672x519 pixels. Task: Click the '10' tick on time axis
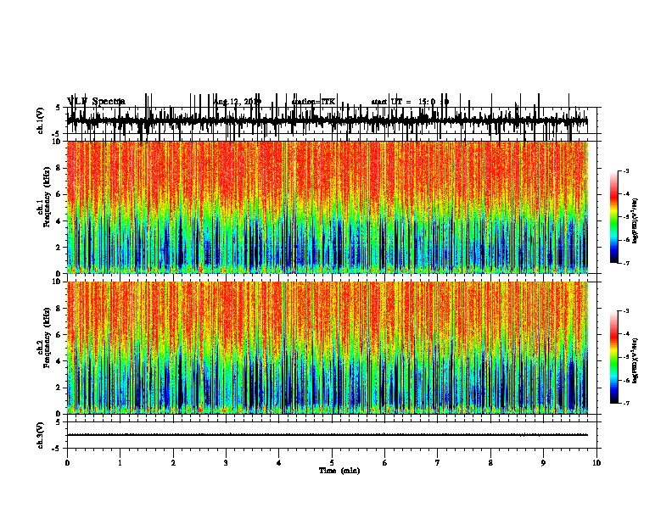pos(596,463)
